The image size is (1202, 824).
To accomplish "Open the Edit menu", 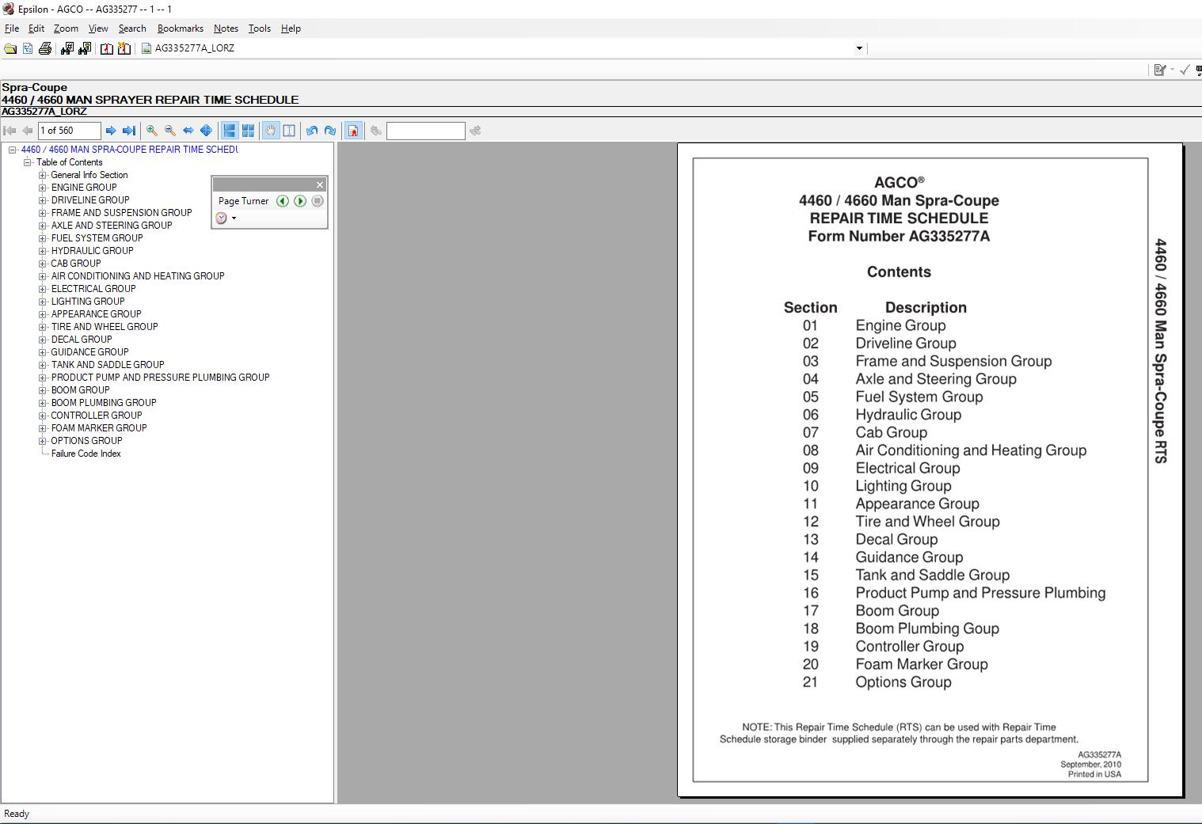I will pos(36,28).
